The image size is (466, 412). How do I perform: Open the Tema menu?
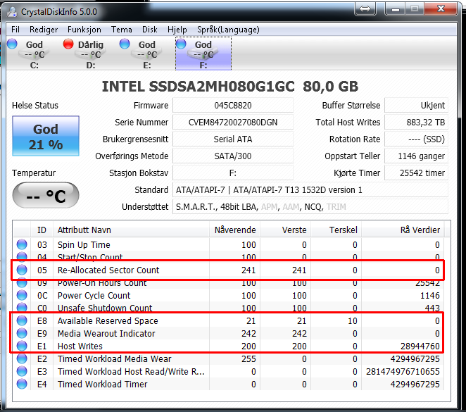[x=122, y=30]
